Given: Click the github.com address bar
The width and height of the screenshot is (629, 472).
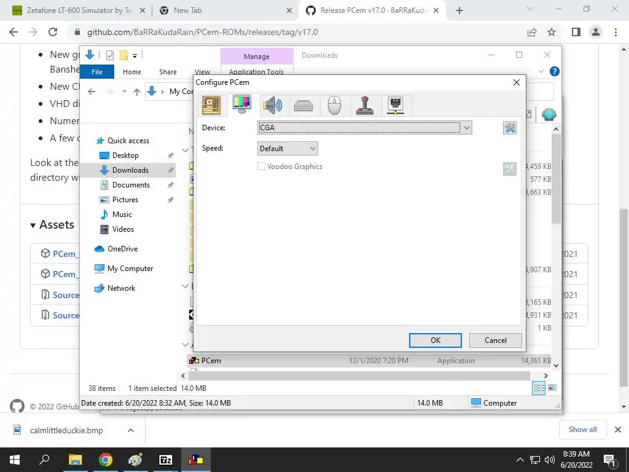Looking at the screenshot, I should (x=202, y=32).
